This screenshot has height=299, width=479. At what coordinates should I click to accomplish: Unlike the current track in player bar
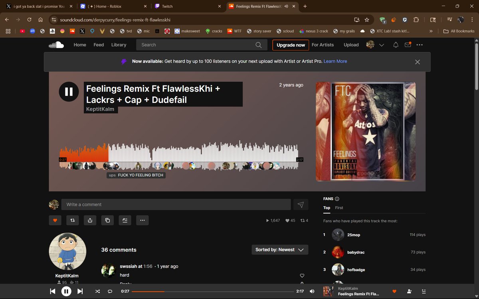394,291
